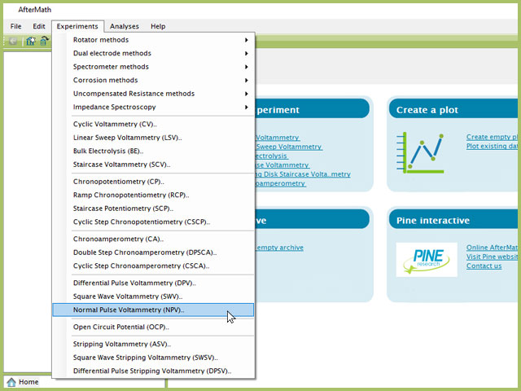521x391 pixels.
Task: Click the home toolbar icon
Action: [30, 41]
